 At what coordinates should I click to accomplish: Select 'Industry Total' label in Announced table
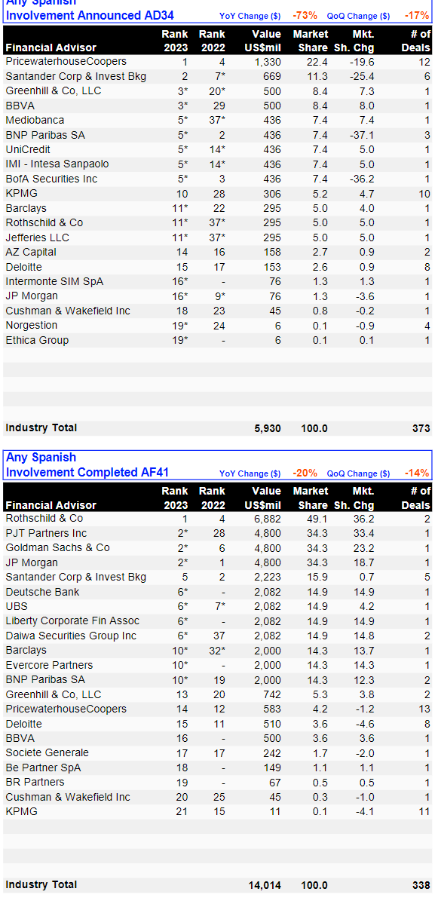pyautogui.click(x=41, y=428)
